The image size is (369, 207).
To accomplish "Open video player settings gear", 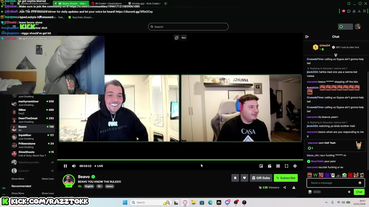I will 295,166.
